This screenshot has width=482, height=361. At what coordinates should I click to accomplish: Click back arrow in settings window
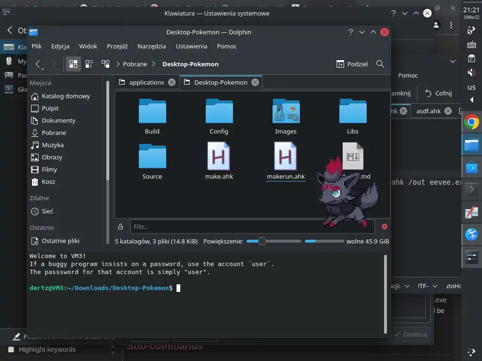[x=10, y=30]
